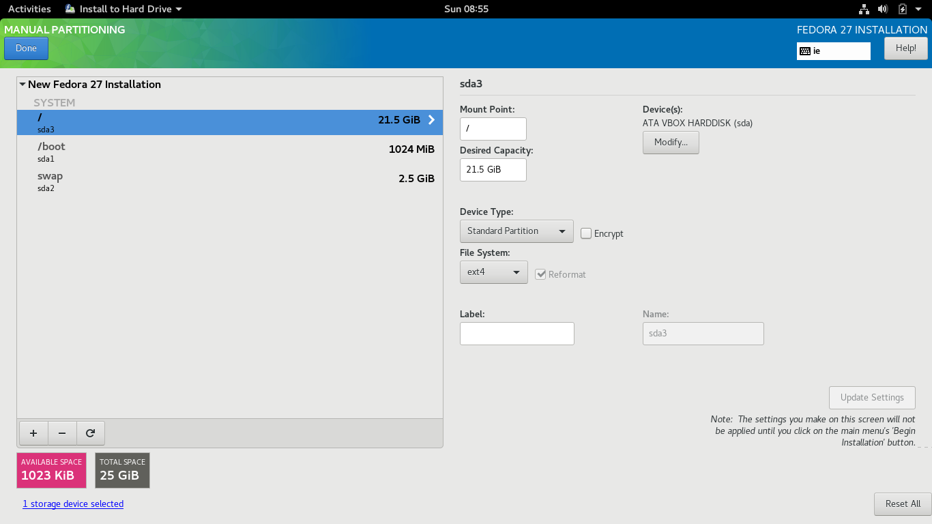Open the Device Type Standard Partition dropdown

(x=516, y=231)
